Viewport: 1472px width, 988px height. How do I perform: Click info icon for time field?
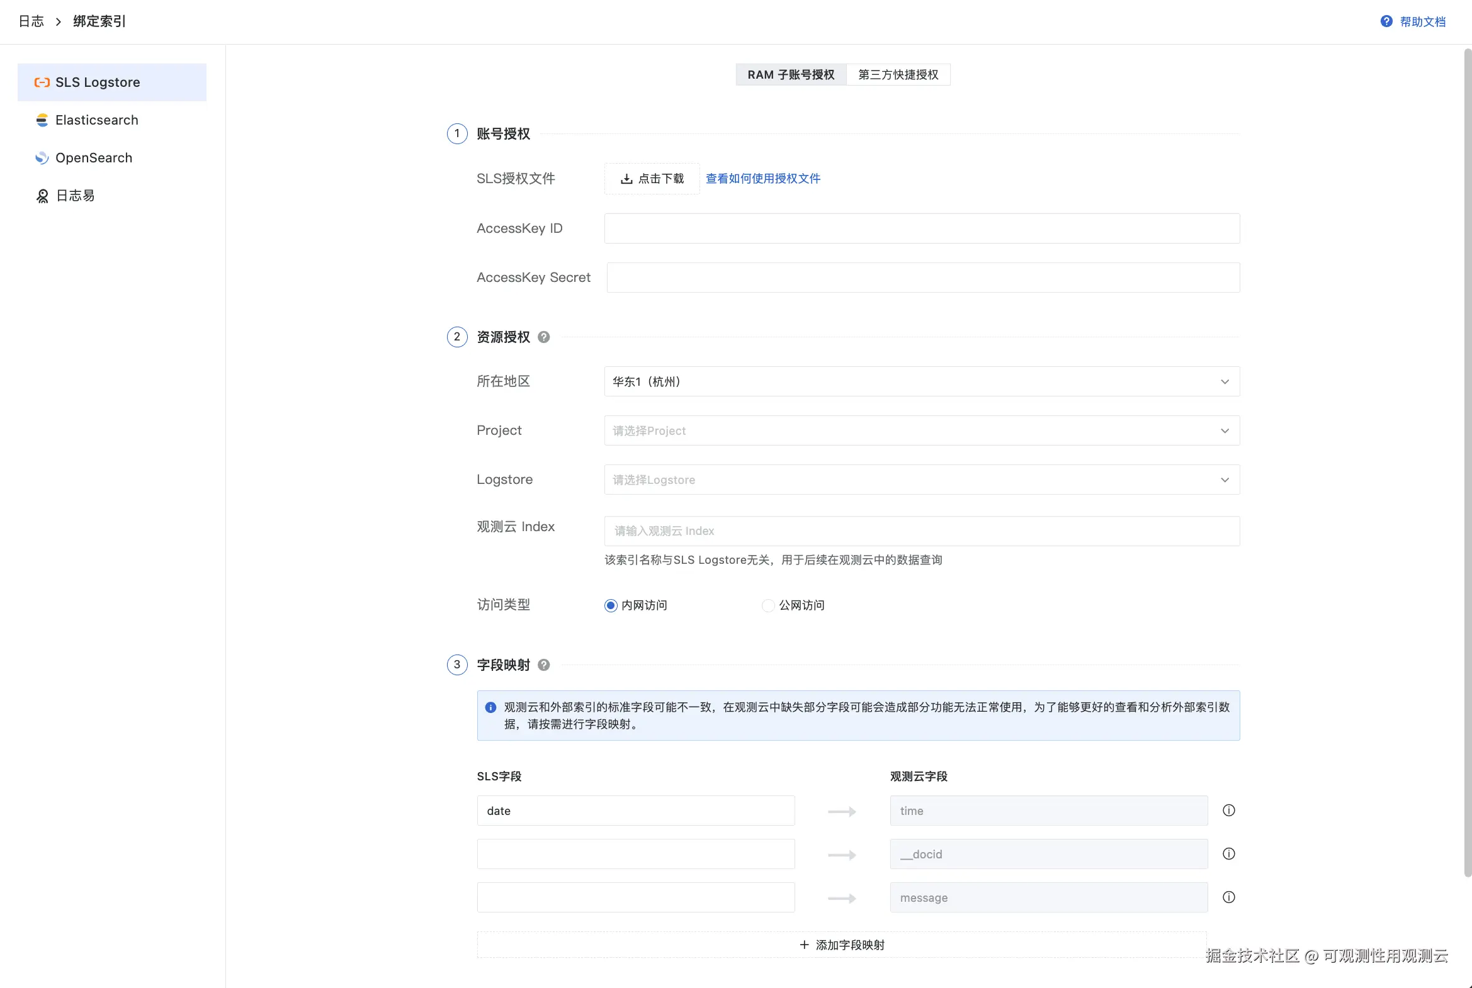[x=1228, y=811]
